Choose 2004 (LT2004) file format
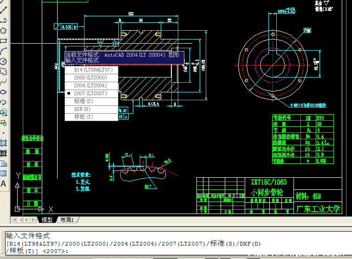 tap(91, 85)
